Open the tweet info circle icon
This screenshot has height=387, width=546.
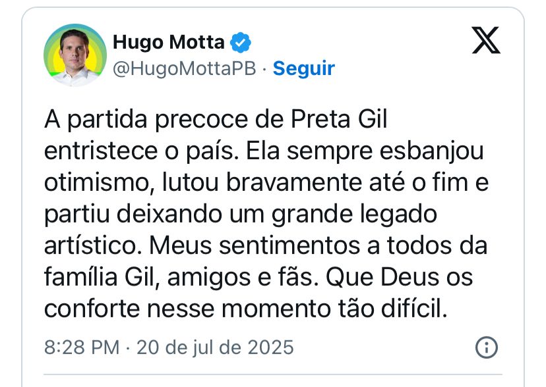[x=487, y=347]
